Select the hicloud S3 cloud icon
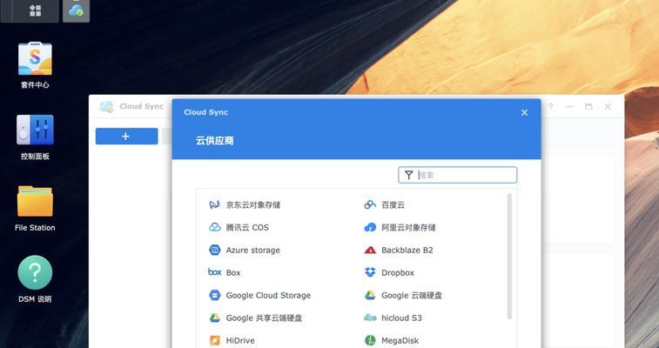This screenshot has width=659, height=348. click(x=370, y=318)
